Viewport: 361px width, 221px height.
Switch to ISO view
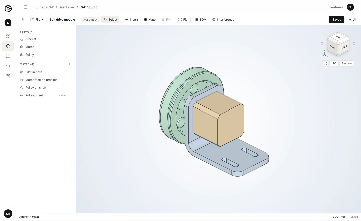(334, 63)
